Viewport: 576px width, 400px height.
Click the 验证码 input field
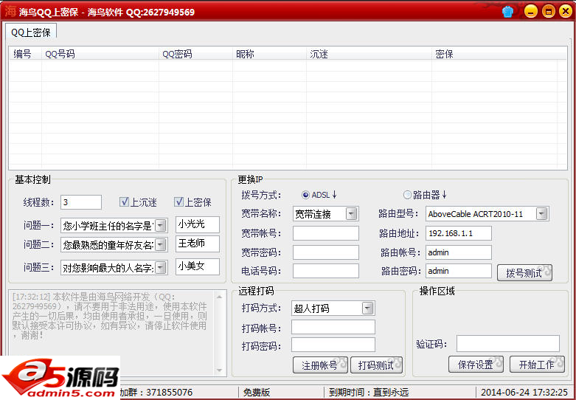coord(508,343)
